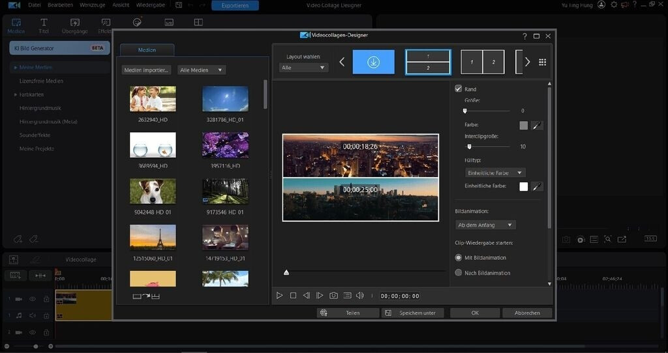Open the help question mark in designer
Screen dimensions: 668x353
click(524, 36)
